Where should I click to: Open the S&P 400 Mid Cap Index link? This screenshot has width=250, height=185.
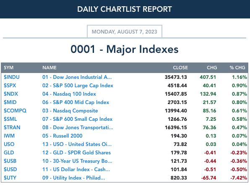pos(76,102)
